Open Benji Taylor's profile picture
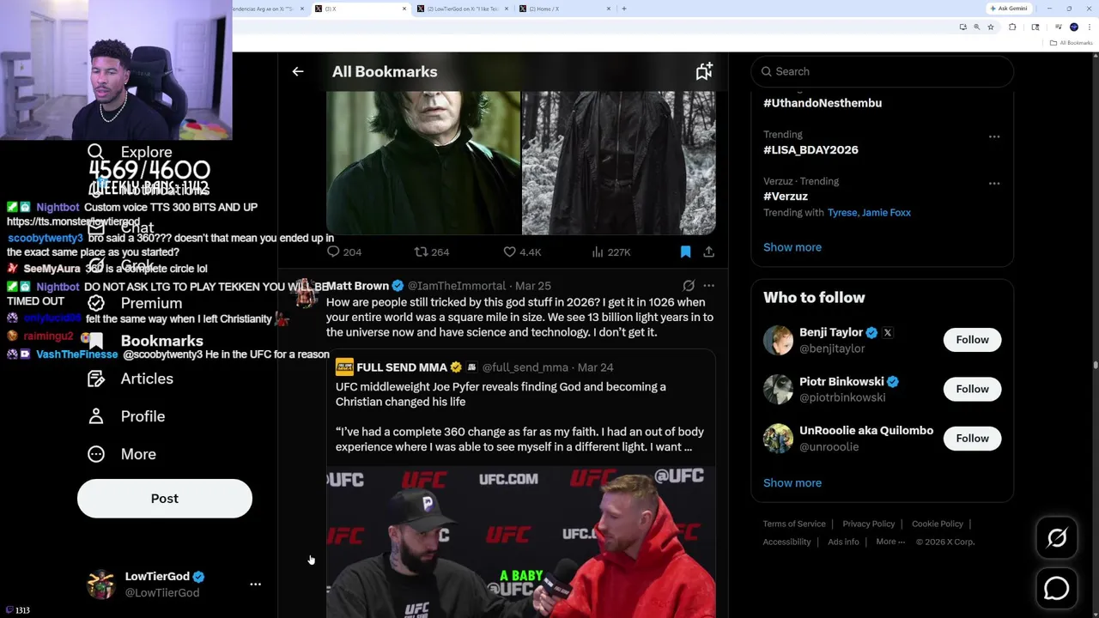 (778, 340)
